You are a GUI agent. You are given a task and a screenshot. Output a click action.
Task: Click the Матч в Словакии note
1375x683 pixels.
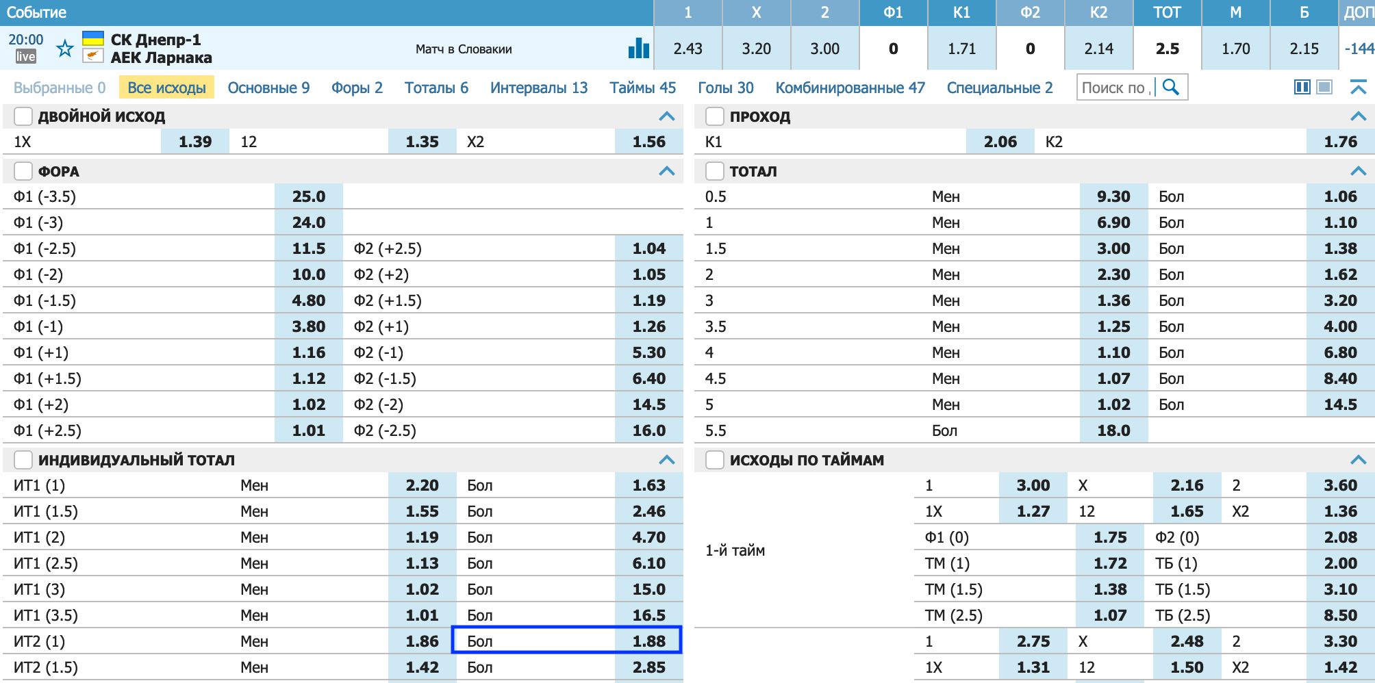point(464,49)
